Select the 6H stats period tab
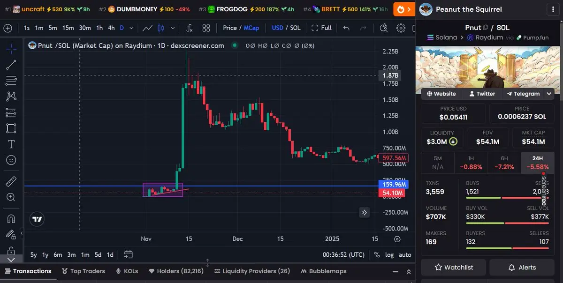Screen dimensions: 563x283 point(504,163)
